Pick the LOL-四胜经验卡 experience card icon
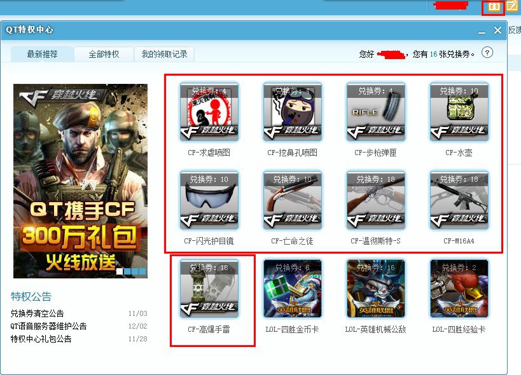 pyautogui.click(x=459, y=289)
